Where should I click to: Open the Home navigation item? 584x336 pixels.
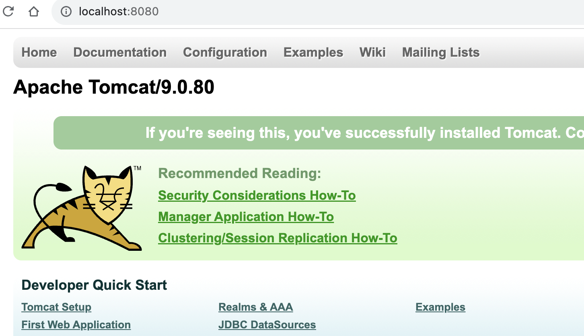pyautogui.click(x=39, y=52)
